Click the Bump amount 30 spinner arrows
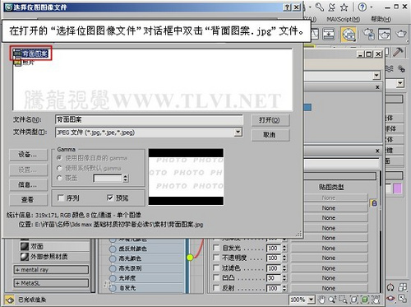 pos(284,278)
